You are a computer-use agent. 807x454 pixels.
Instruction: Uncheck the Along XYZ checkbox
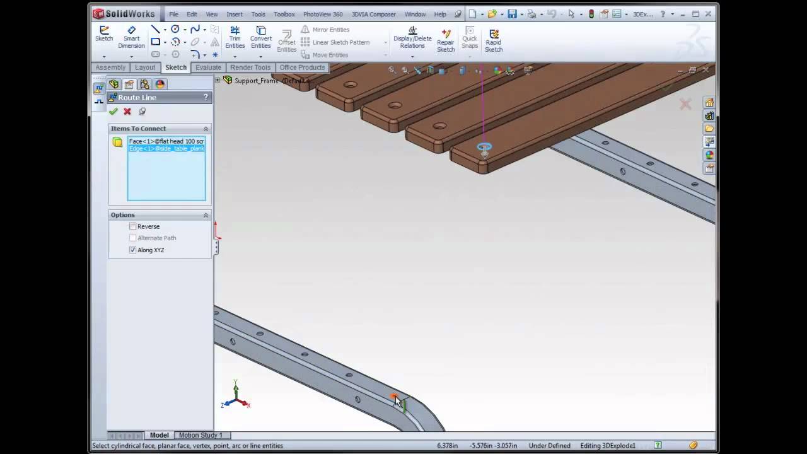pos(132,250)
